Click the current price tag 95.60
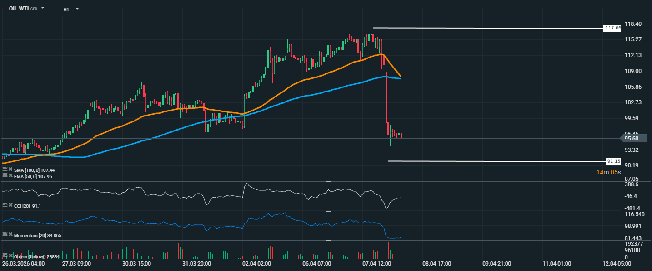Screen dimensions: 652x271 click(x=632, y=139)
